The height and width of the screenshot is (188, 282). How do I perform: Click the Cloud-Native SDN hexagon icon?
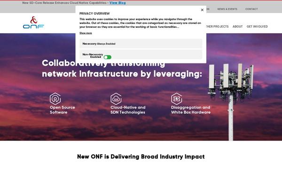[x=116, y=99]
